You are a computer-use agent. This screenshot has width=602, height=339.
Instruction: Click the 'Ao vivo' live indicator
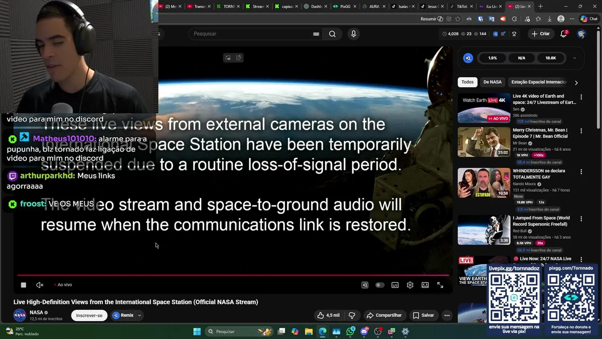point(63,285)
